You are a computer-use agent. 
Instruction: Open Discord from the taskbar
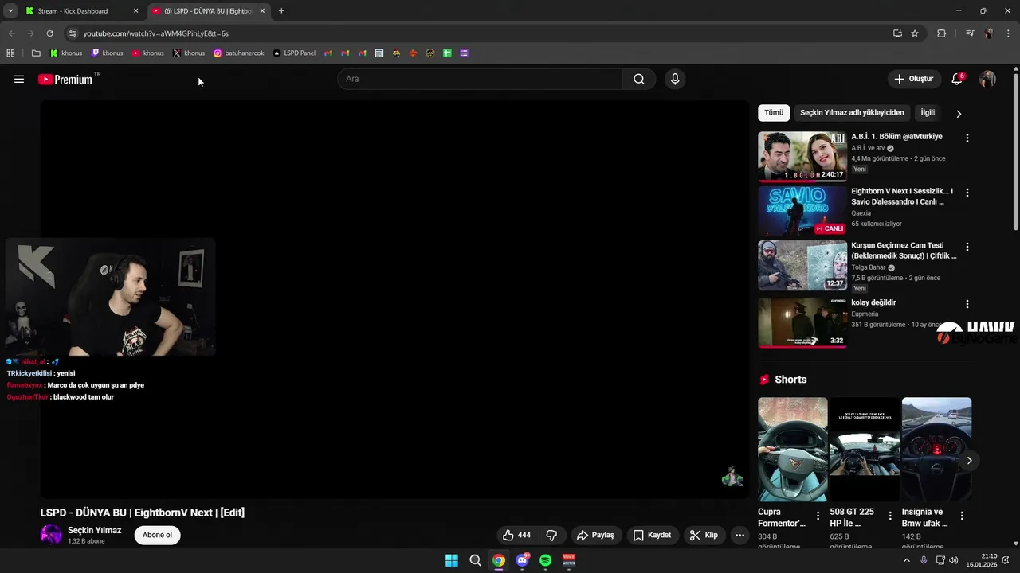pyautogui.click(x=522, y=560)
